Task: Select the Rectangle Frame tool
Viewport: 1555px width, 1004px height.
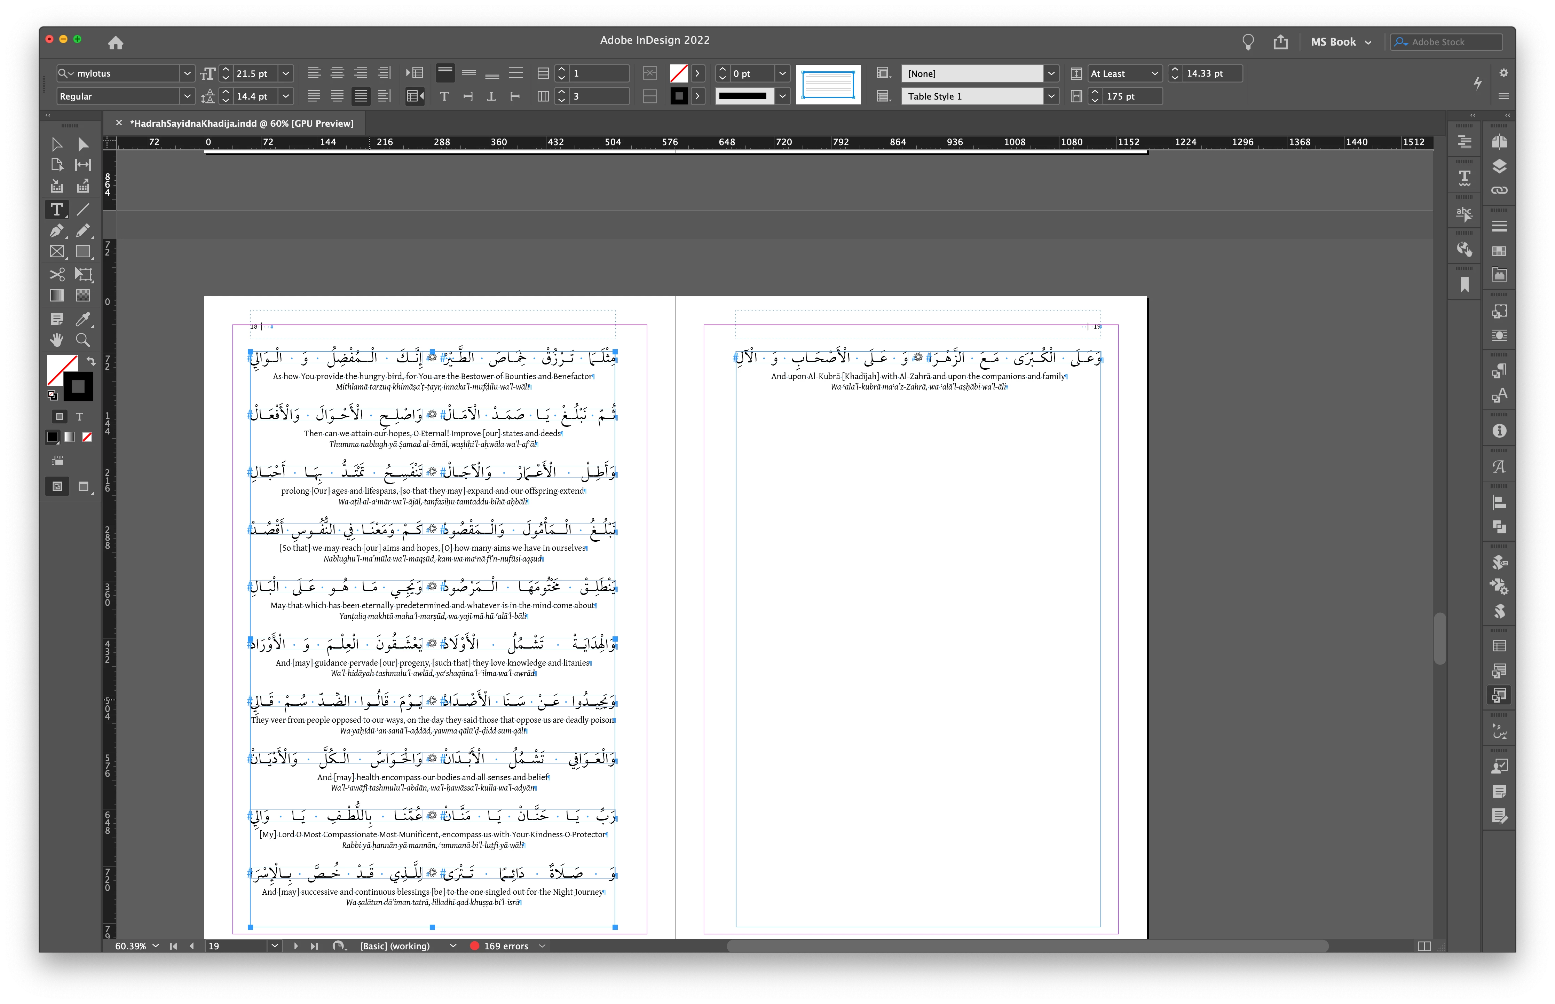Action: click(57, 252)
